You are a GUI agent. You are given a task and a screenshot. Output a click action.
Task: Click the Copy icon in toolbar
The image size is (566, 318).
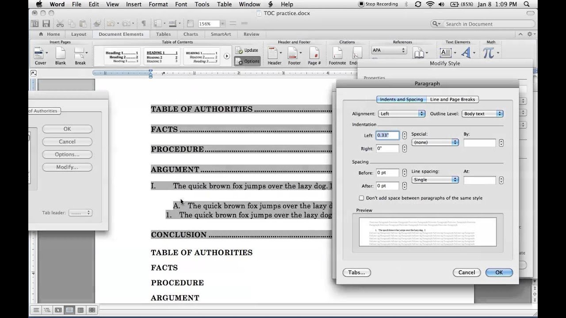pos(72,24)
